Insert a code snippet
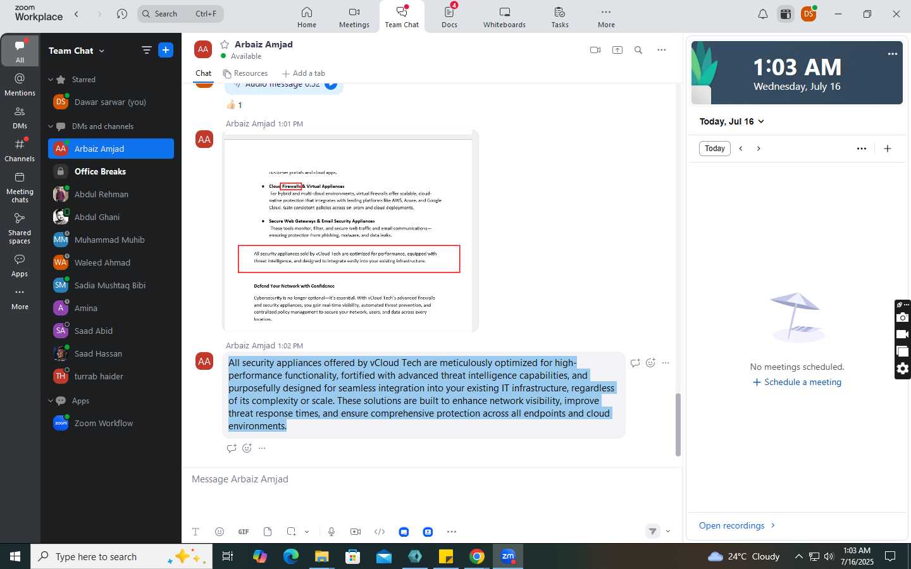911x569 pixels. (x=380, y=532)
